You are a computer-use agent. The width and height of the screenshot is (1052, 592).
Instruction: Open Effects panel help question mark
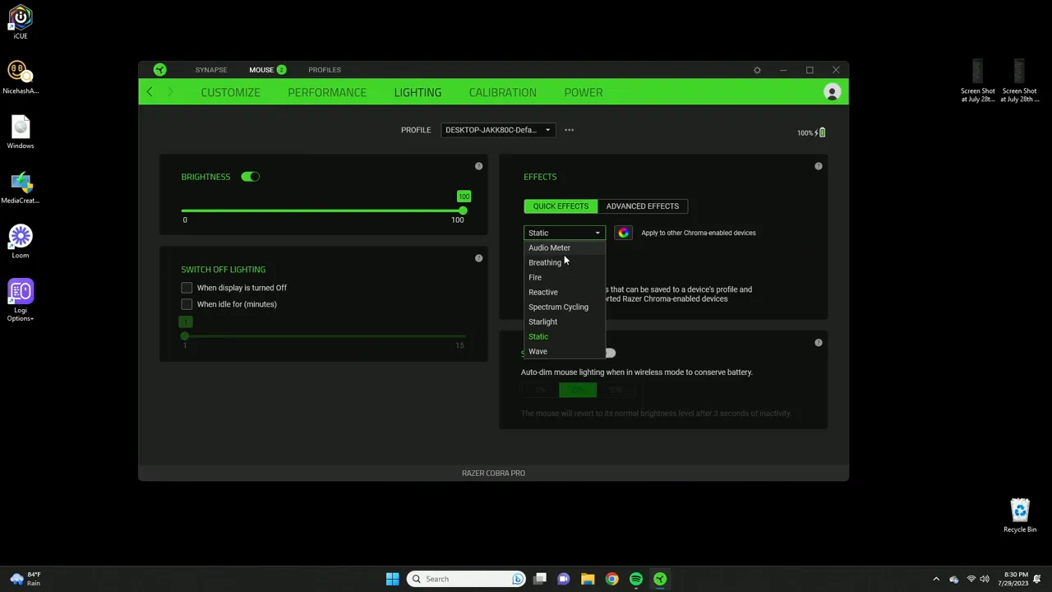[x=818, y=166]
